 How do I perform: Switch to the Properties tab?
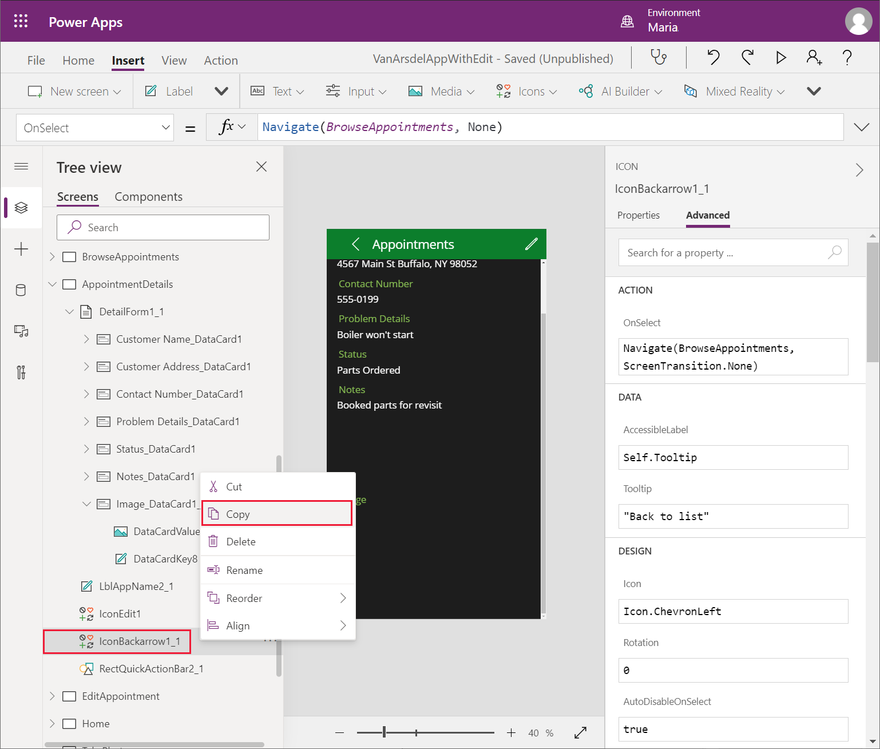(x=638, y=215)
